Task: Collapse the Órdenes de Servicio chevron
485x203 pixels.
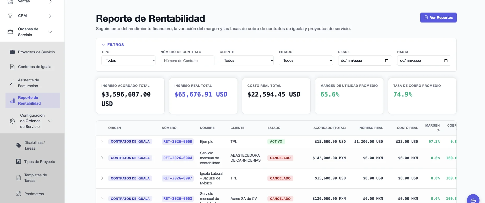Action: tap(50, 32)
